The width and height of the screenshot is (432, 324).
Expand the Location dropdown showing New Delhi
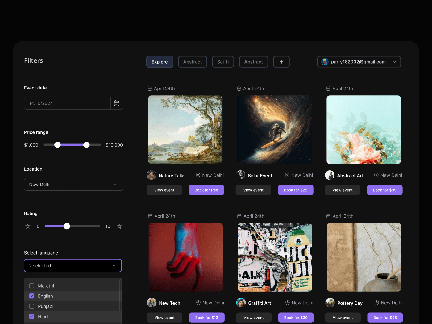pyautogui.click(x=73, y=184)
